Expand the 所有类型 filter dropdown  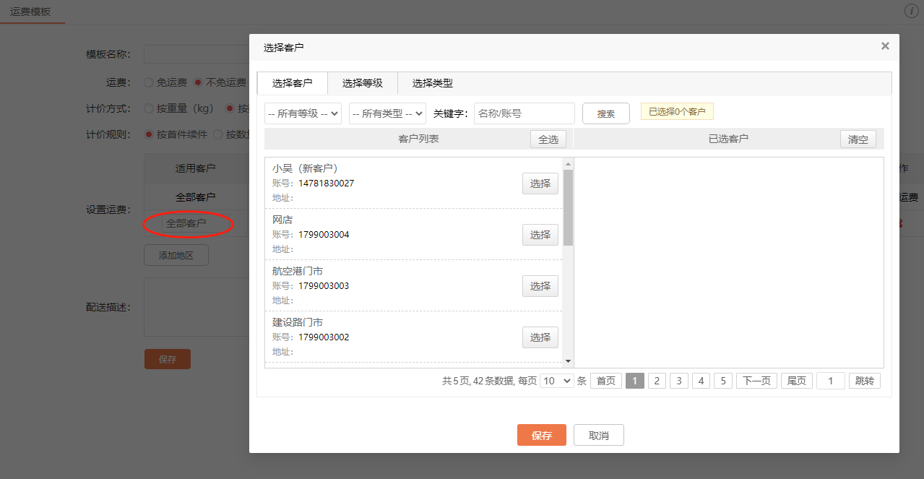click(387, 113)
